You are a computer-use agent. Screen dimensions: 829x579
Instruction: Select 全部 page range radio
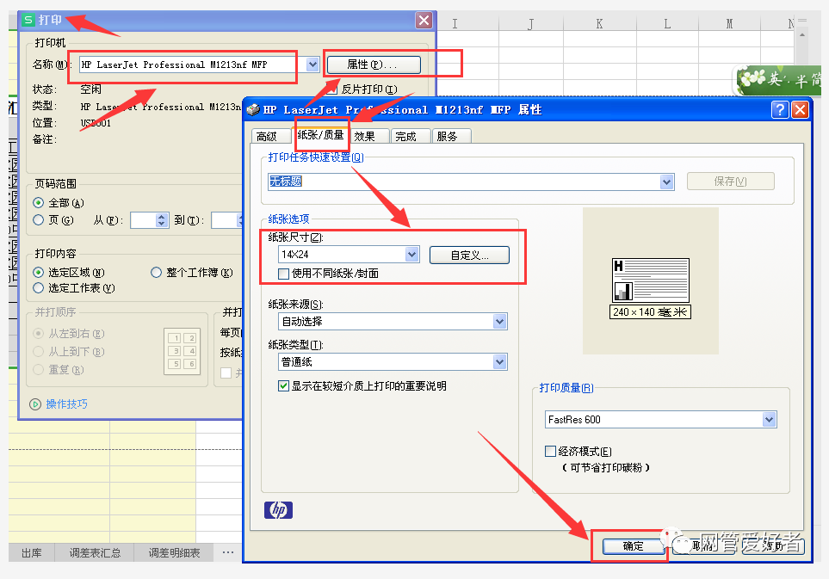38,203
